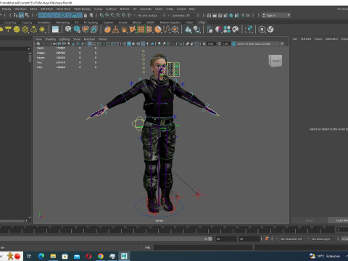
Task: Open the viewport color space dropdown
Action: click(x=257, y=43)
